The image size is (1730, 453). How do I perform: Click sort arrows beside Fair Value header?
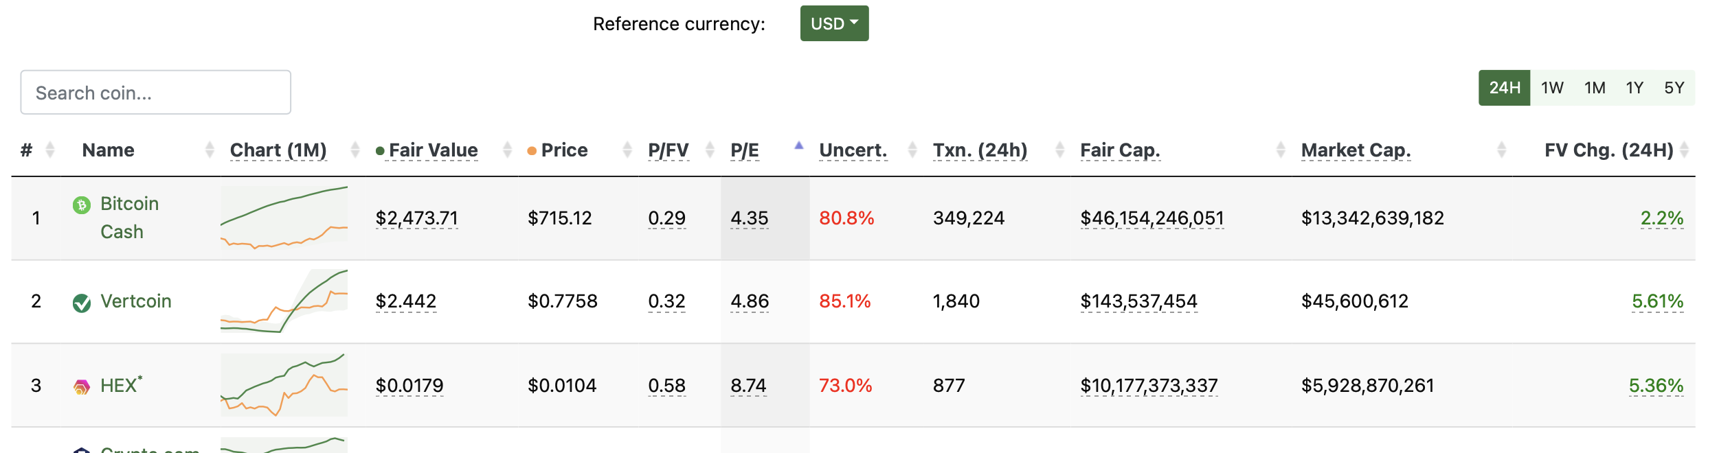tap(507, 150)
